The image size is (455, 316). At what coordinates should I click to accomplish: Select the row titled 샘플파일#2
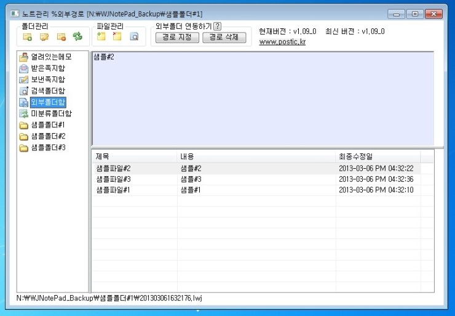pyautogui.click(x=256, y=168)
